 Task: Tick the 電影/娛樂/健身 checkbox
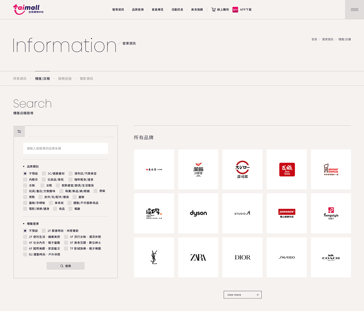point(25,209)
